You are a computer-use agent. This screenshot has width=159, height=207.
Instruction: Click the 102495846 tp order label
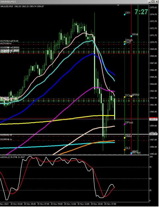6,139
